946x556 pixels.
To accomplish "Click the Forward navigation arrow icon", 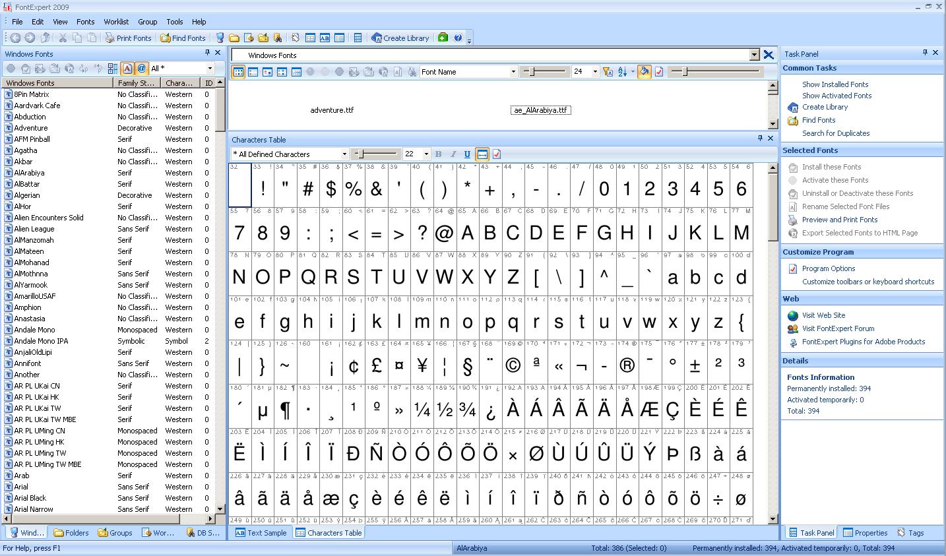I will pos(30,38).
